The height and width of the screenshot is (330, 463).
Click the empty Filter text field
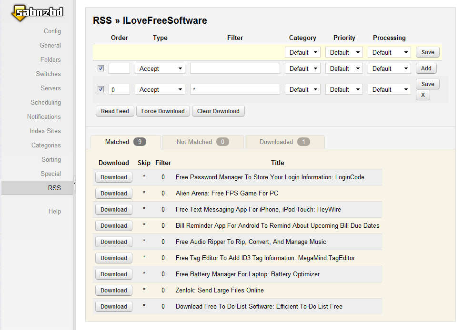tap(235, 68)
